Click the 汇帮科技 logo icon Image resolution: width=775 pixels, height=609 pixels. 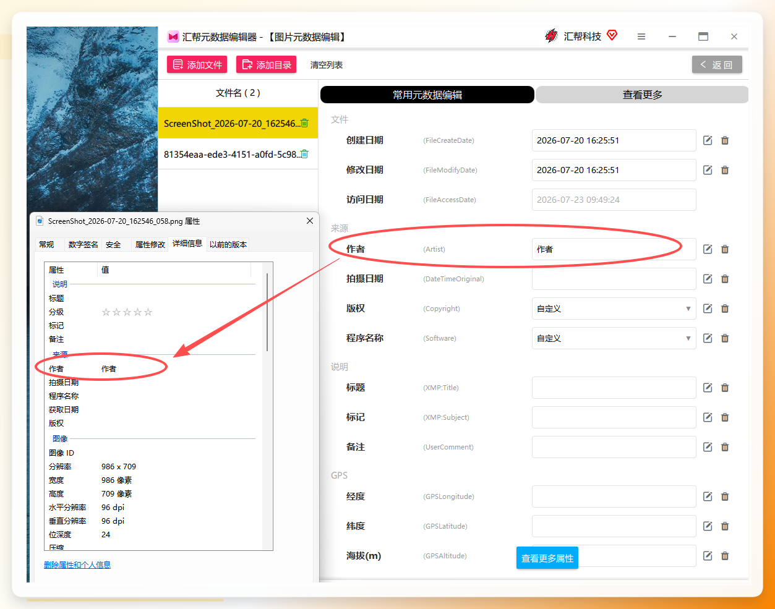pyautogui.click(x=551, y=36)
